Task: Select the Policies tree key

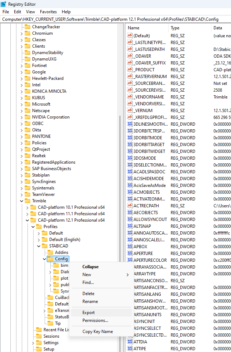Action: tap(39, 143)
